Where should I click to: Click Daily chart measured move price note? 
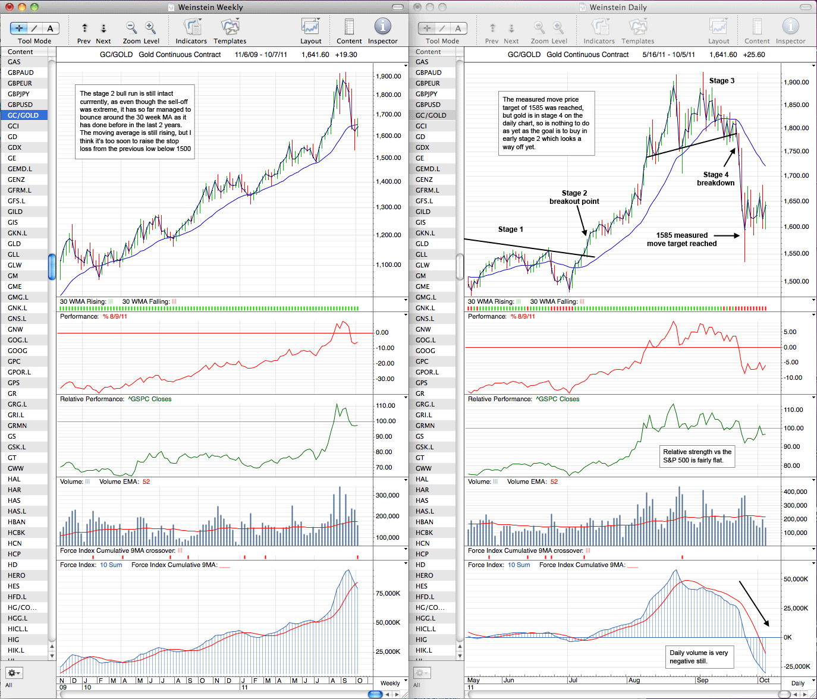pyautogui.click(x=546, y=123)
